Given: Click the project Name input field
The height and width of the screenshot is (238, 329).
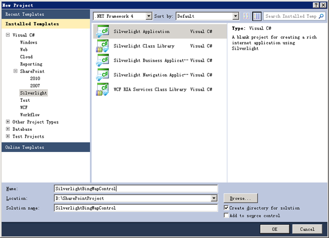Looking at the screenshot, I should pyautogui.click(x=136, y=188).
